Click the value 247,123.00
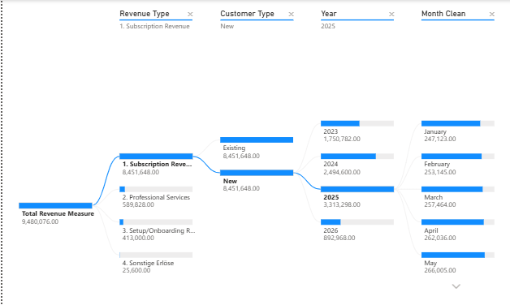 click(439, 139)
